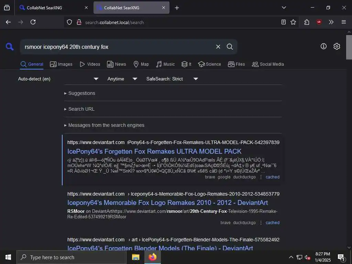
Task: Click the Windows Type here to search box
Action: click(x=71, y=257)
